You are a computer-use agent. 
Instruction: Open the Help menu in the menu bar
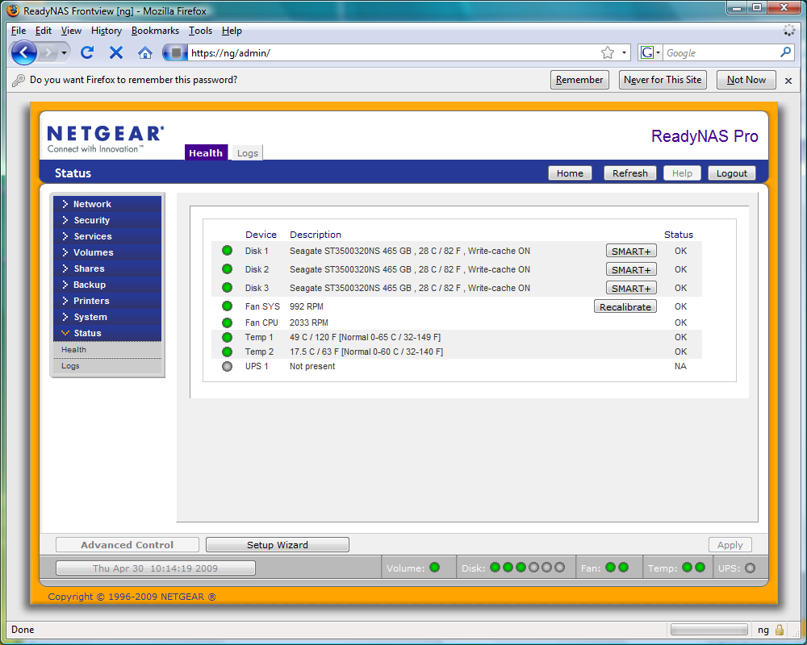click(x=232, y=31)
